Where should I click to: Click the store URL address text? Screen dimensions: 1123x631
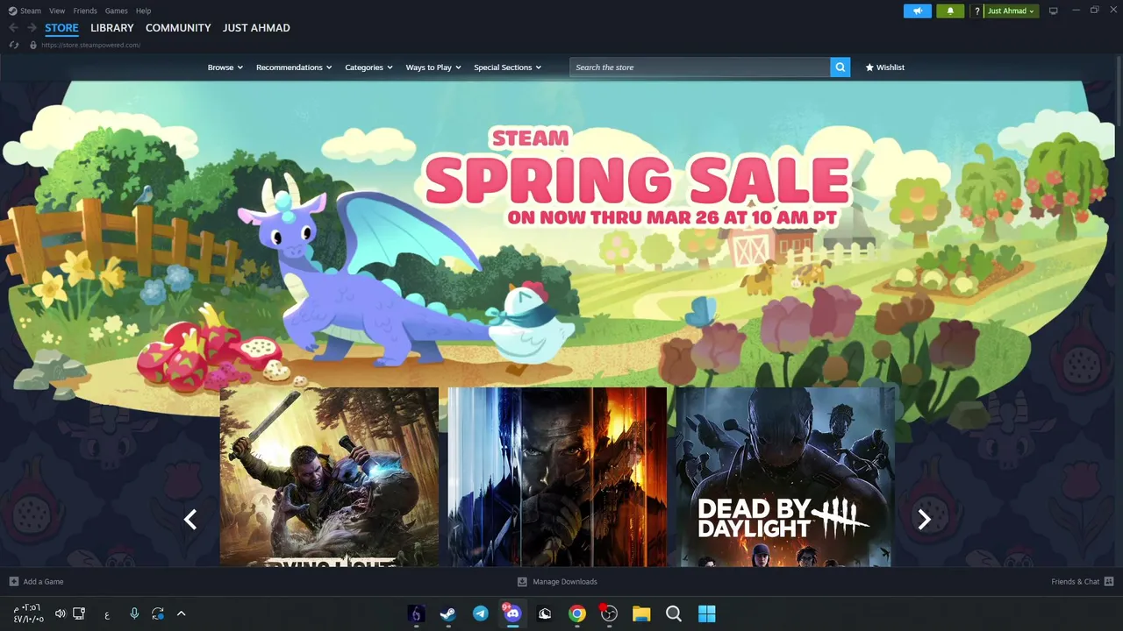[90, 45]
